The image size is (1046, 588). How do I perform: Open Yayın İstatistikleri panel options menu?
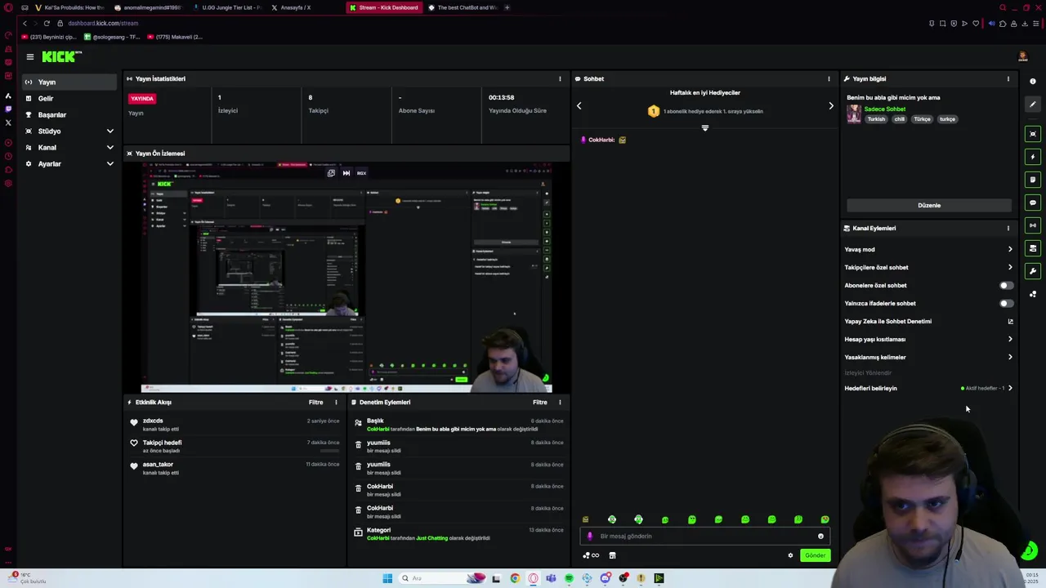(x=560, y=79)
